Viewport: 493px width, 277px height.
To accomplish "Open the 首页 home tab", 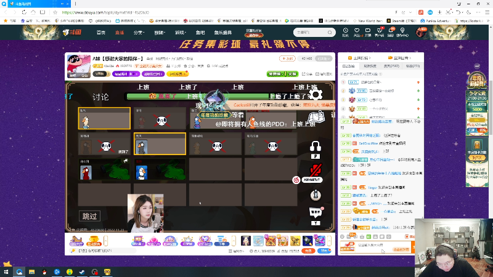I will tap(101, 33).
